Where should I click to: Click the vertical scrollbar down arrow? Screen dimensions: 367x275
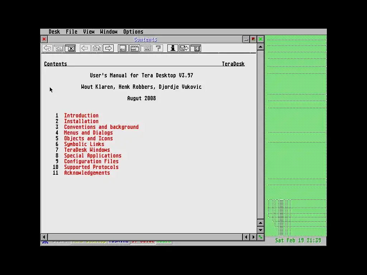pos(261,230)
